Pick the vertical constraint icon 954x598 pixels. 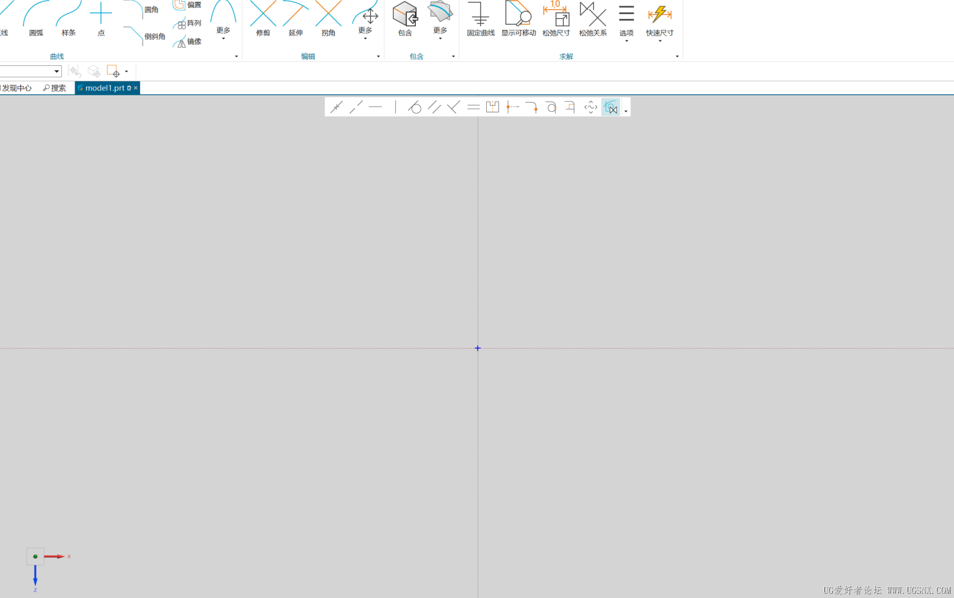(x=395, y=108)
